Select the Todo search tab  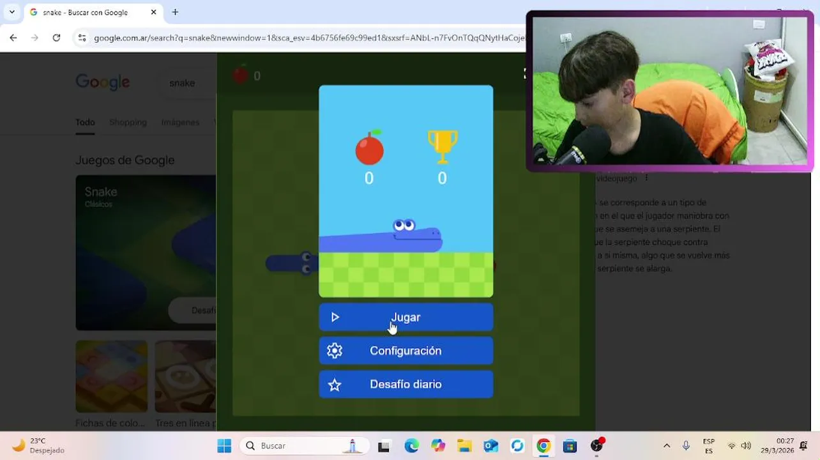[x=85, y=122]
